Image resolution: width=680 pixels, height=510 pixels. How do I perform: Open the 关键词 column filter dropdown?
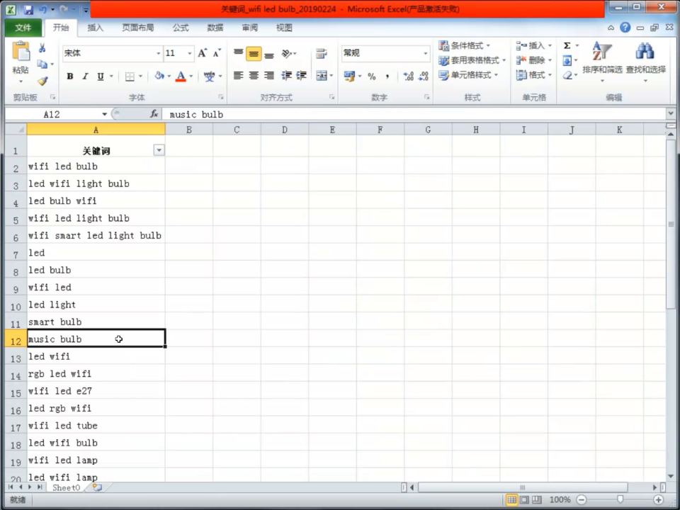(159, 150)
